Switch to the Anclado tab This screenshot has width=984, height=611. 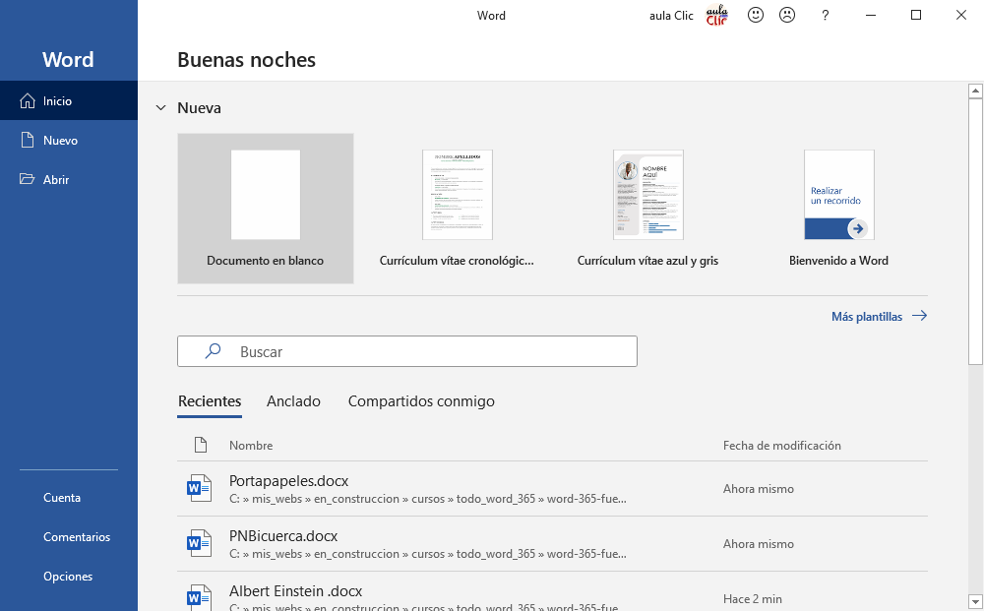click(x=293, y=401)
